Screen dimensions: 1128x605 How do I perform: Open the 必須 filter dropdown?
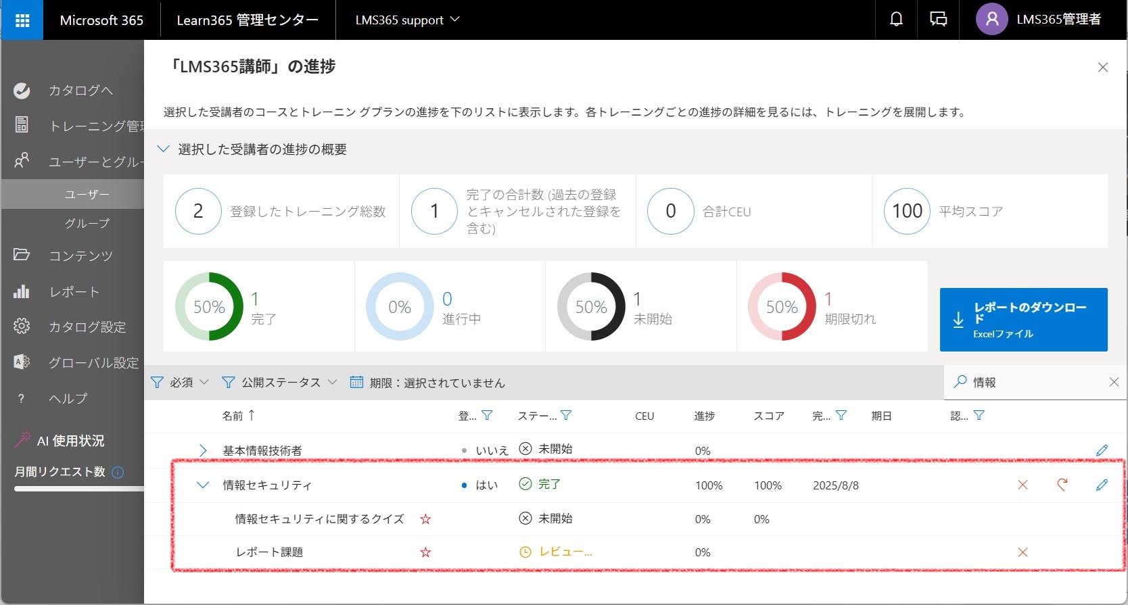(179, 383)
